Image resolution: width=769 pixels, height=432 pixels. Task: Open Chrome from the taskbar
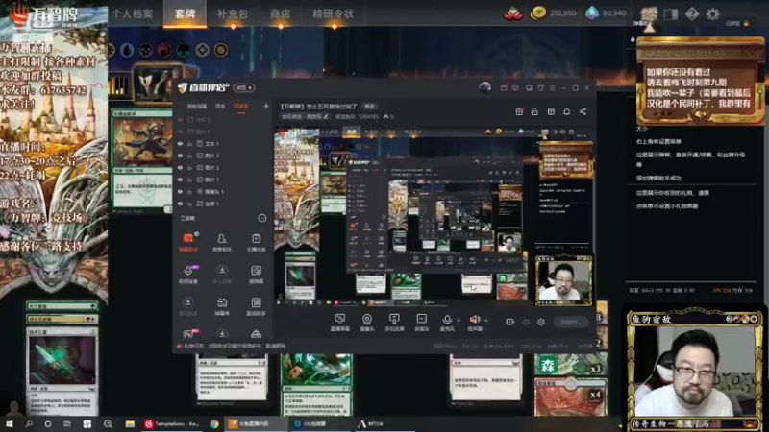pyautogui.click(x=214, y=423)
